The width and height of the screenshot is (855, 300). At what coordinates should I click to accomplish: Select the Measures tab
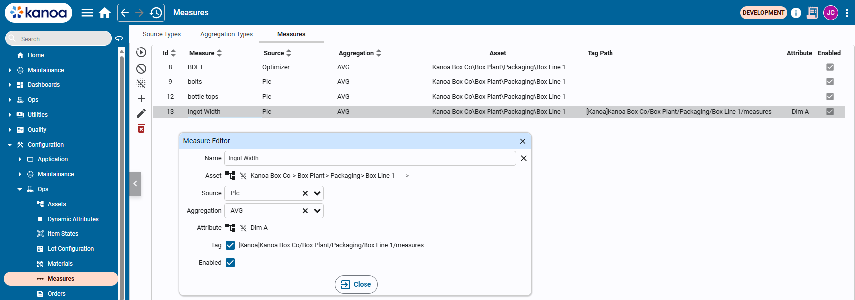pos(291,34)
